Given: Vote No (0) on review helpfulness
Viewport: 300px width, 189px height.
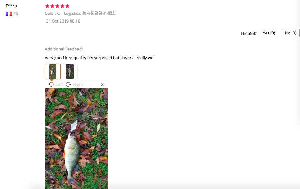Looking at the screenshot, I should click(290, 33).
